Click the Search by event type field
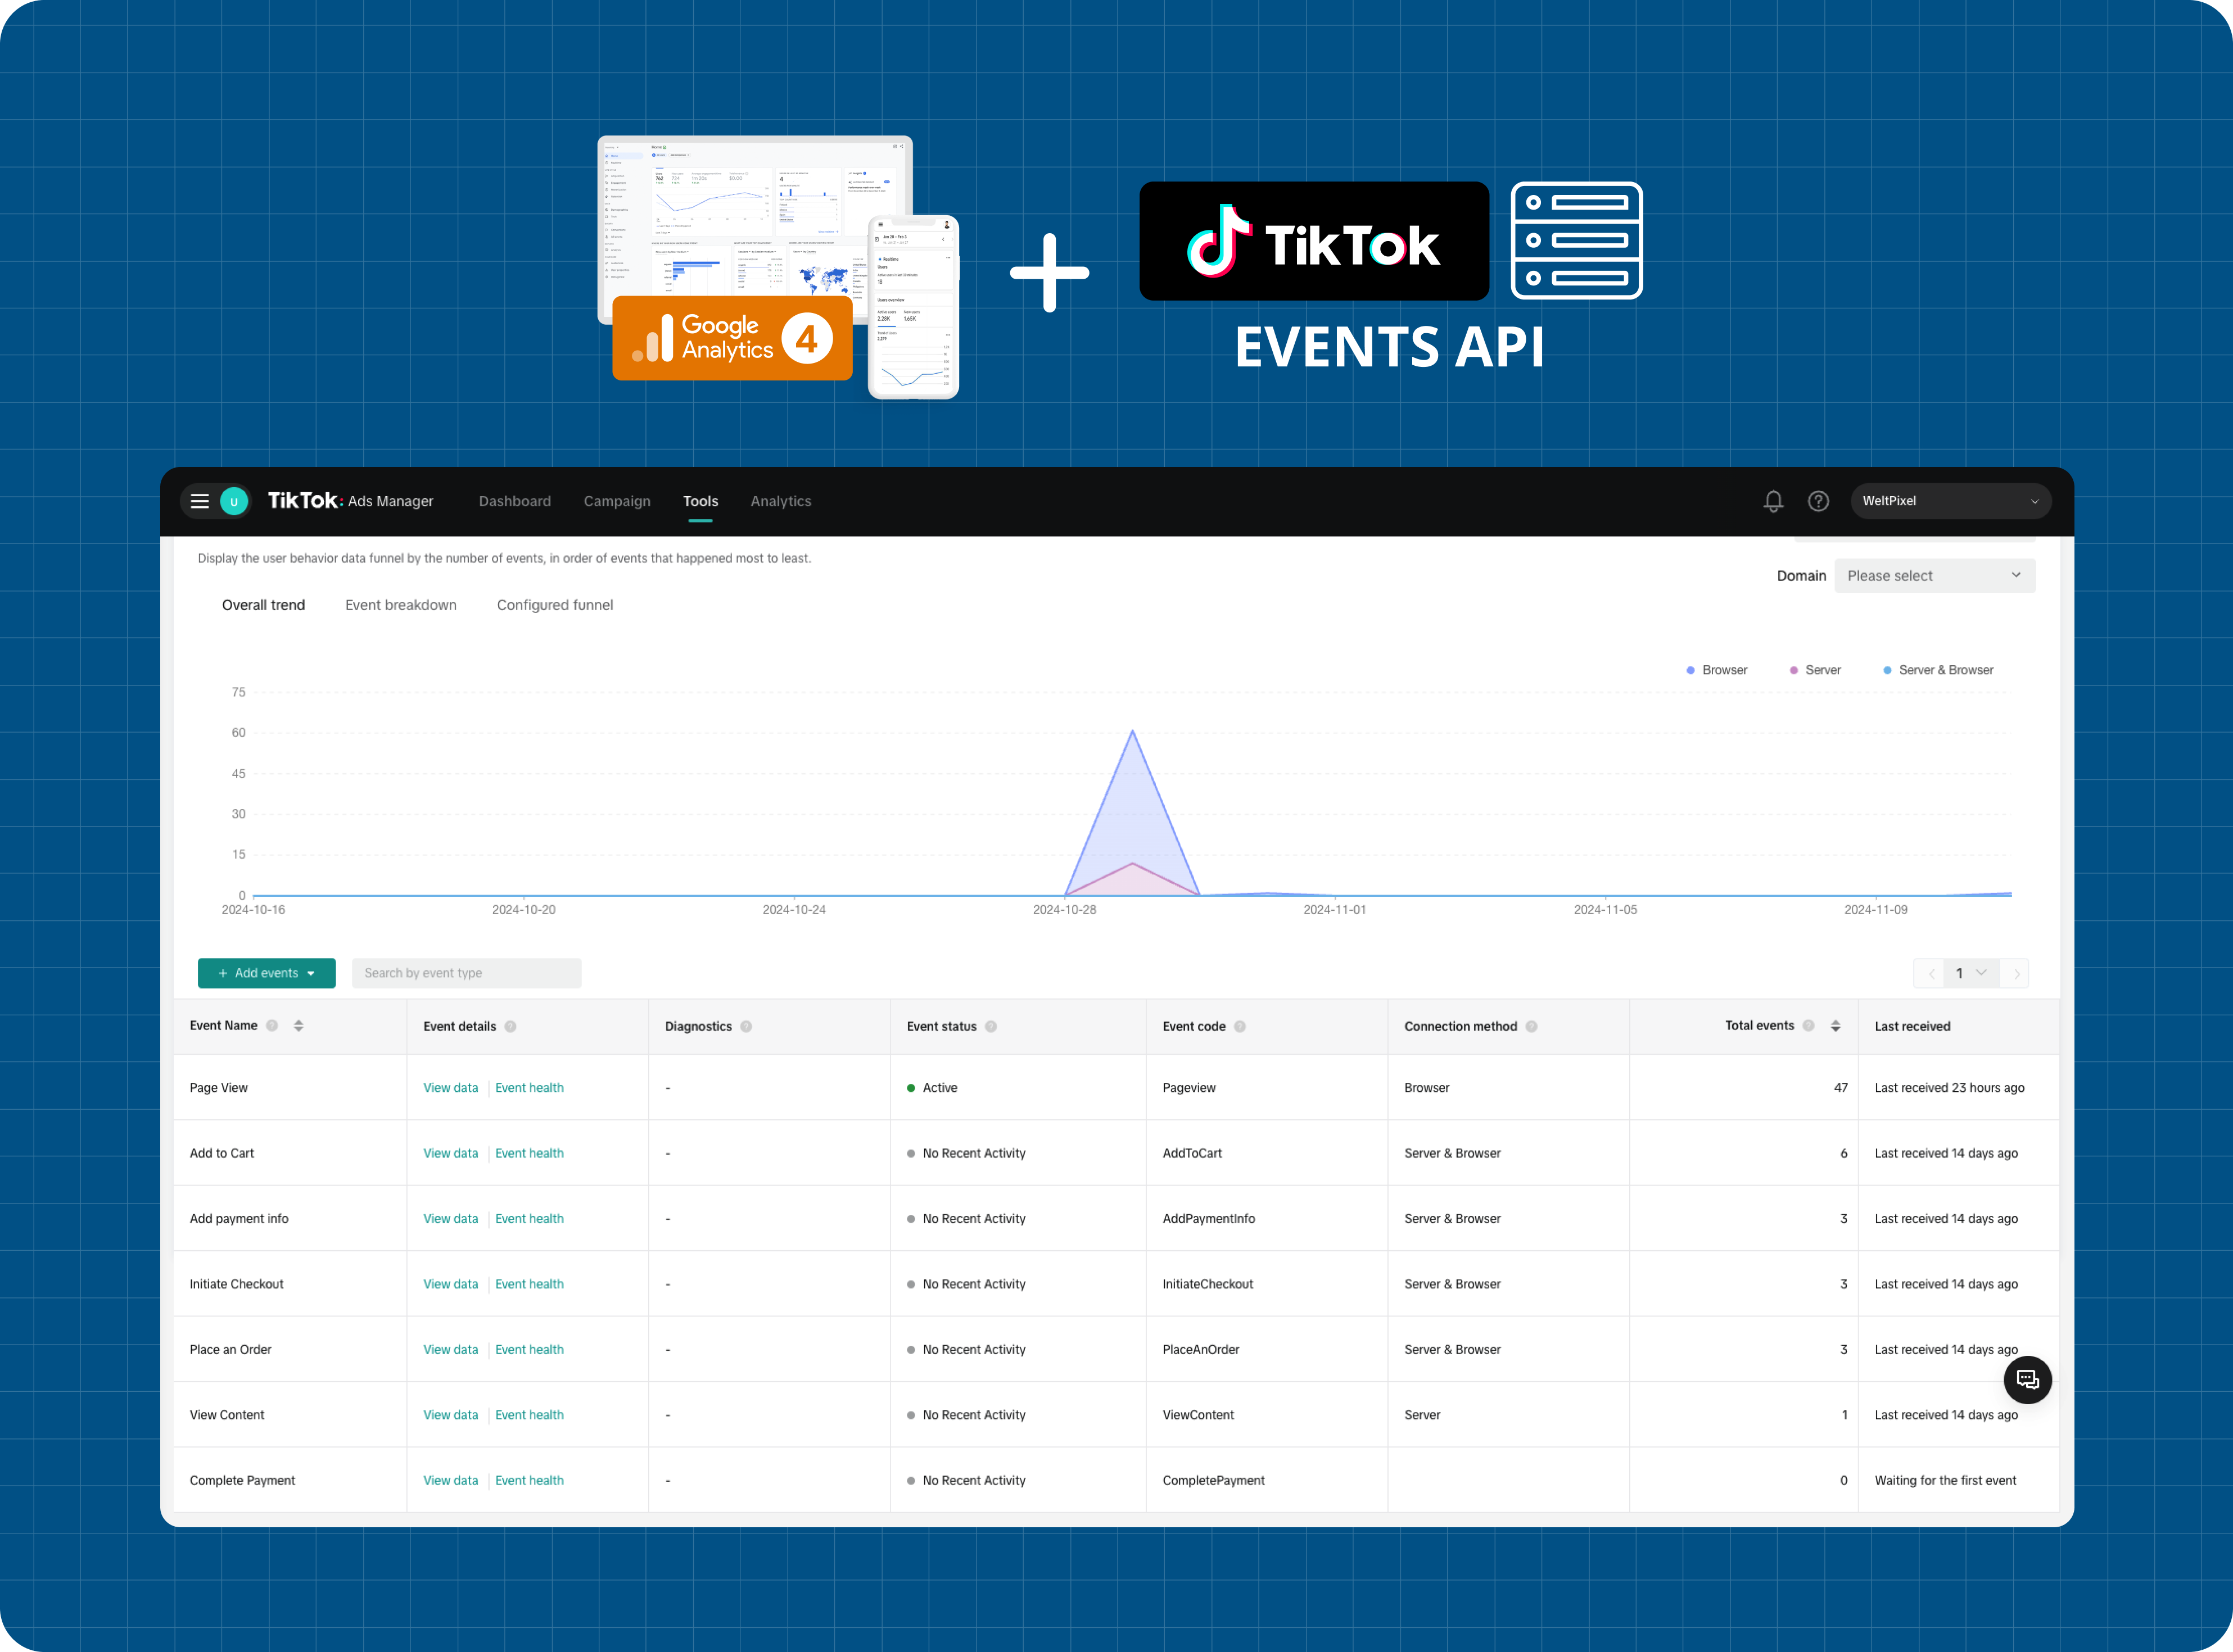The width and height of the screenshot is (2233, 1652). [x=466, y=972]
